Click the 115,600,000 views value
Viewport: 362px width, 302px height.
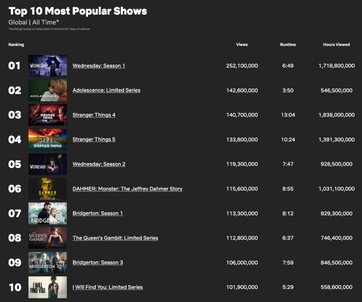click(242, 189)
